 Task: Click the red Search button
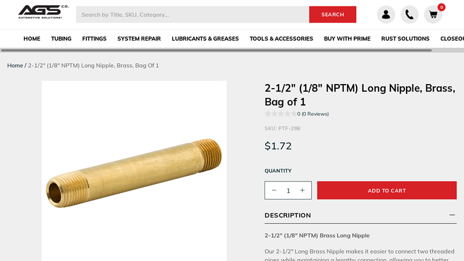(332, 14)
